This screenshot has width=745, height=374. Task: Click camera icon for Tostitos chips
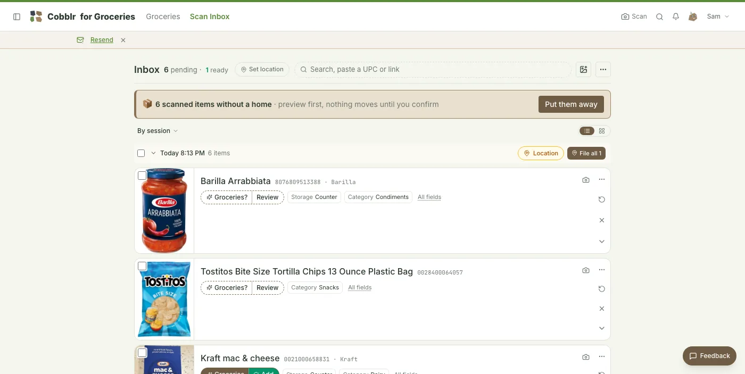(586, 270)
